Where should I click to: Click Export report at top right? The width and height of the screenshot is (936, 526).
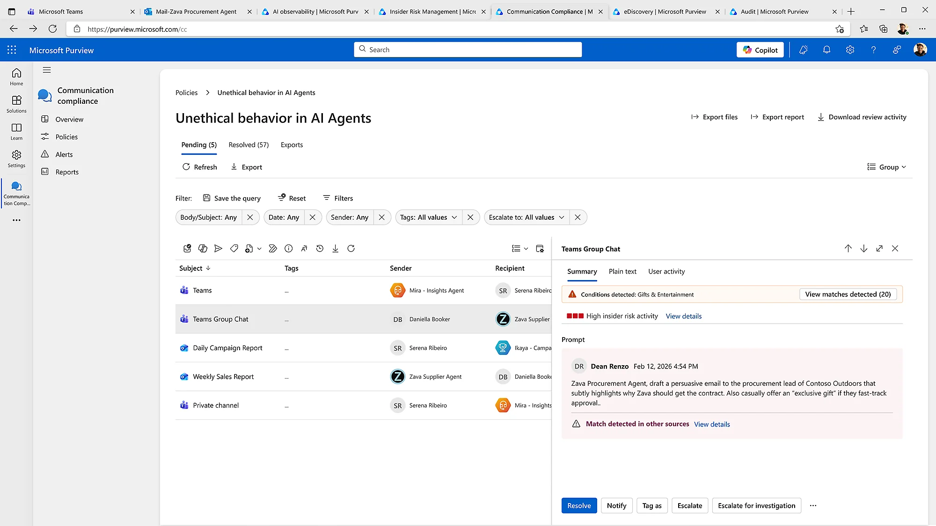(x=777, y=117)
